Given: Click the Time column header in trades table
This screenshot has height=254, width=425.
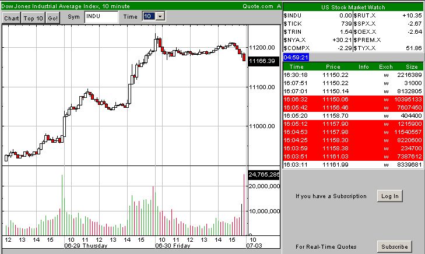Looking at the screenshot, I should [296, 66].
